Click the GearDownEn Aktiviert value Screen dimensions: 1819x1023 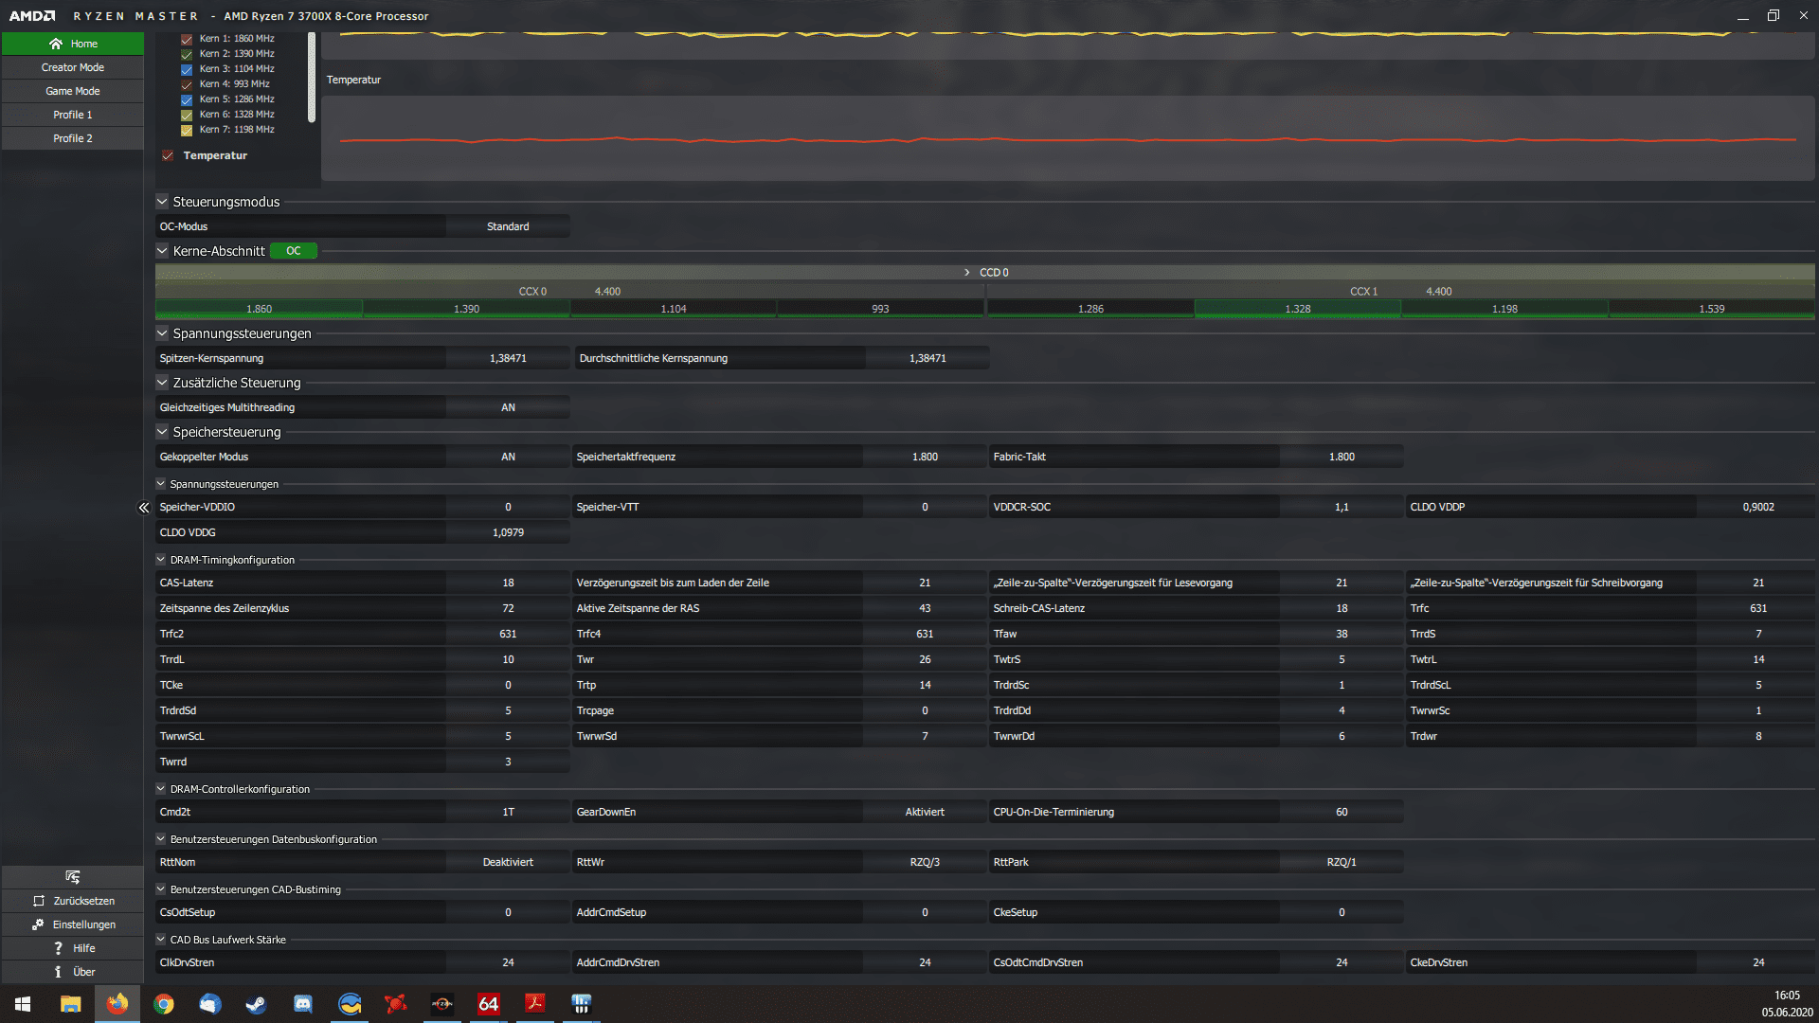coord(925,812)
